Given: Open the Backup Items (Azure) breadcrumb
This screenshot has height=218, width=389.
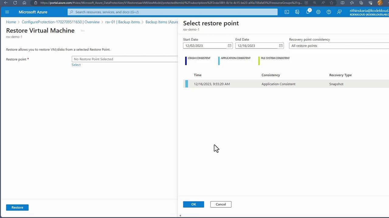Looking at the screenshot, I should tap(162, 22).
